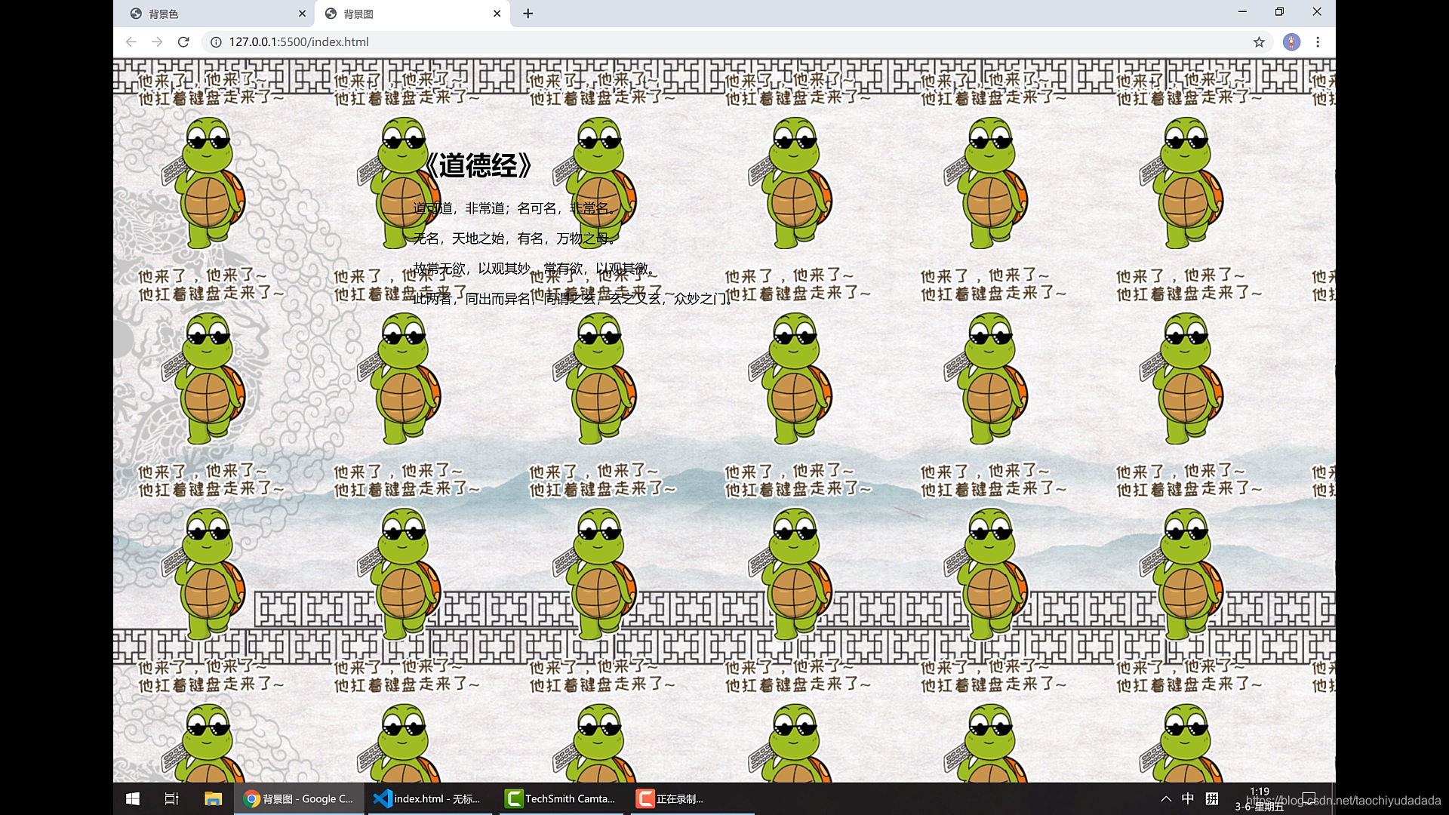Open the Windows Start menu
The width and height of the screenshot is (1449, 815).
pos(133,798)
